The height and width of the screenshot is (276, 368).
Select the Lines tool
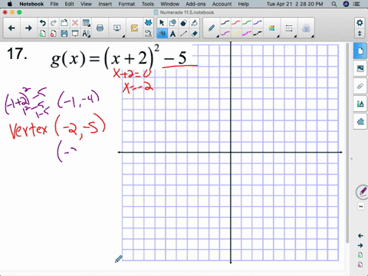[183, 34]
